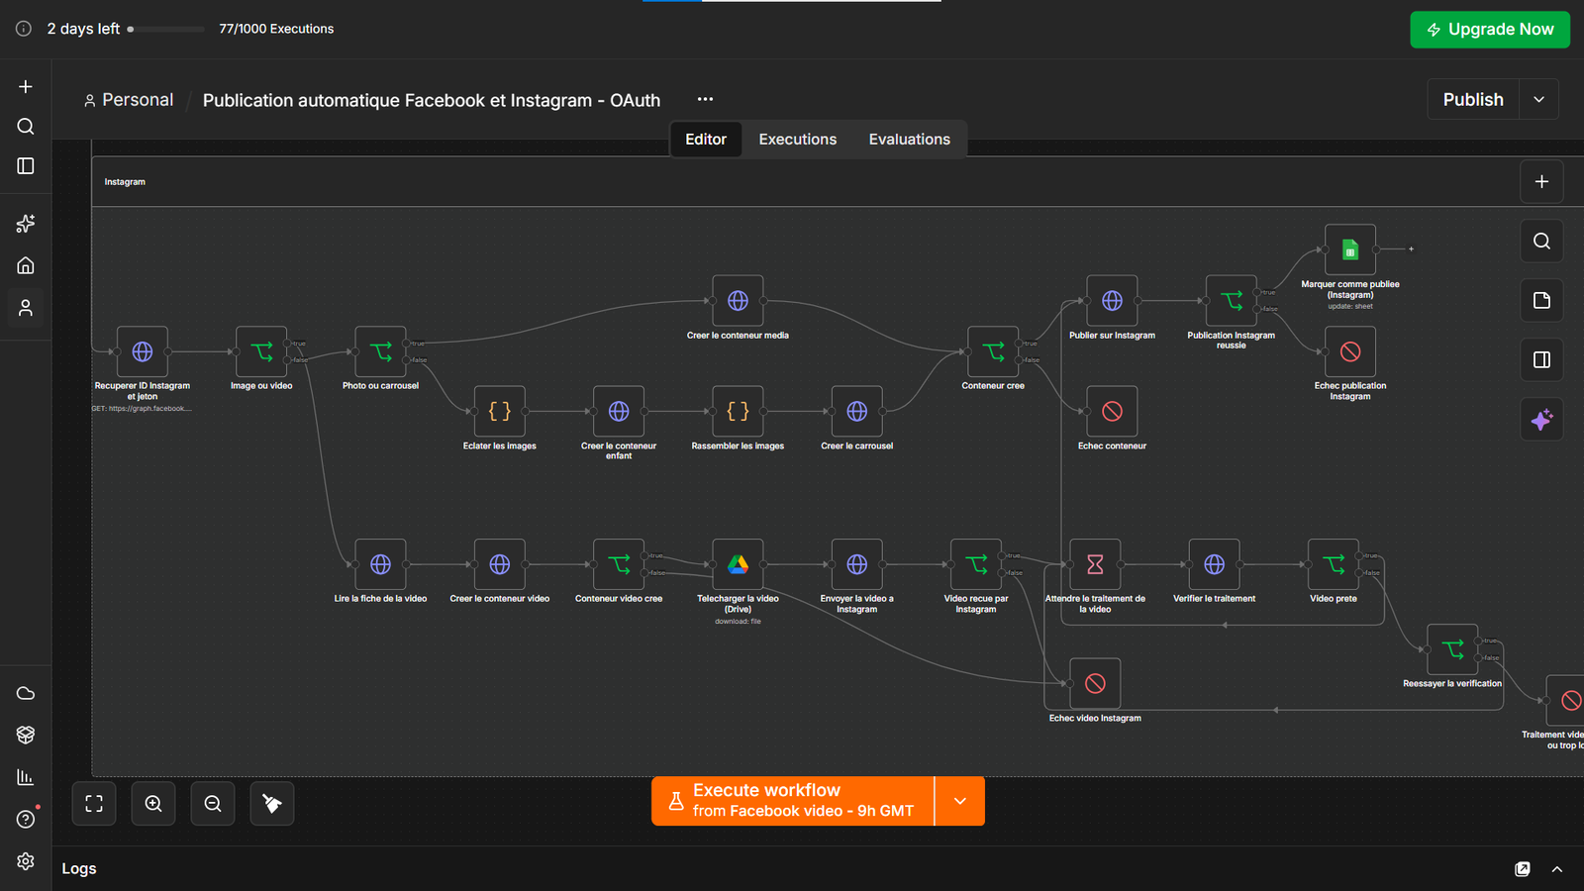Click fit-to-view canvas button
This screenshot has height=891, width=1584.
(x=94, y=804)
